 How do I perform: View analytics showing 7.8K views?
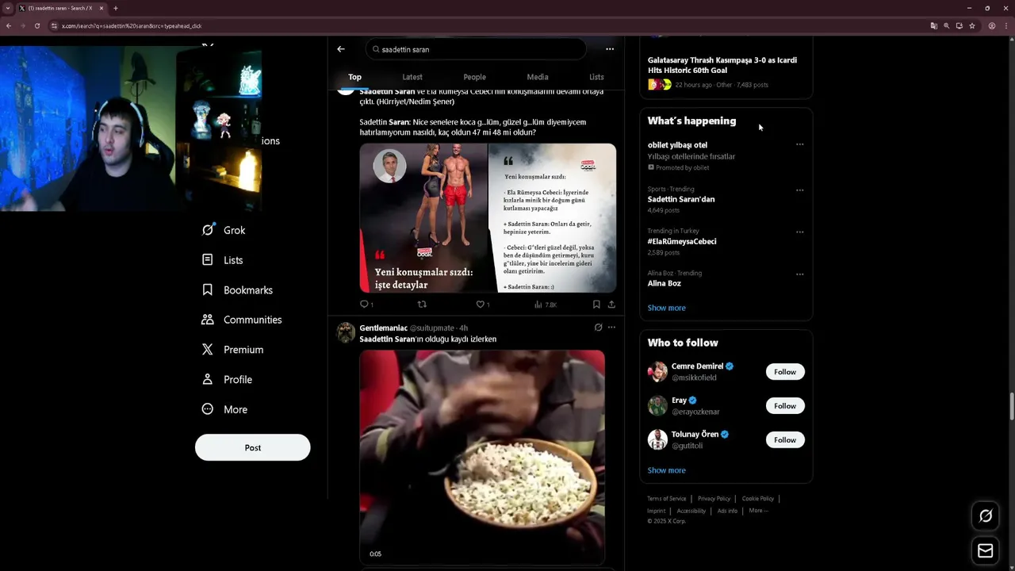546,305
